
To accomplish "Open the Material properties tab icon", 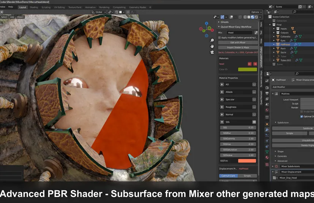I will coord(267,157).
